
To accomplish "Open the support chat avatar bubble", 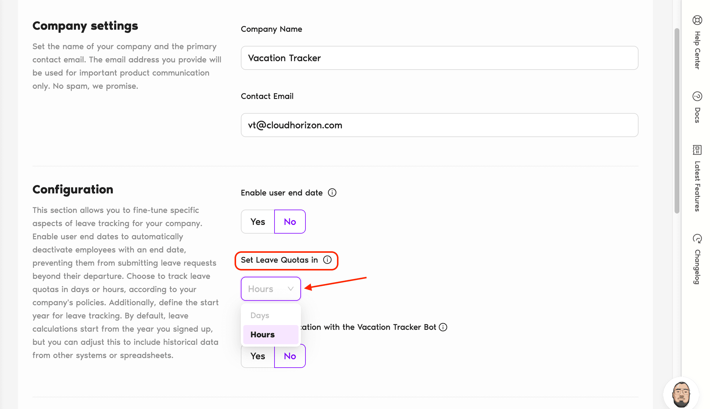I will click(681, 394).
